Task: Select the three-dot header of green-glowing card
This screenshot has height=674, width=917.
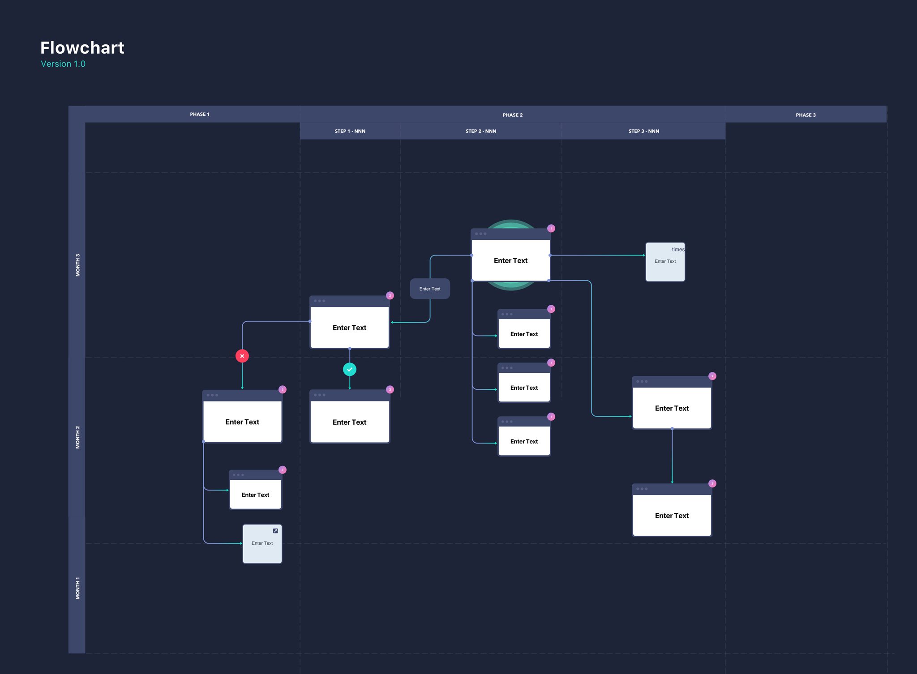Action: [510, 234]
